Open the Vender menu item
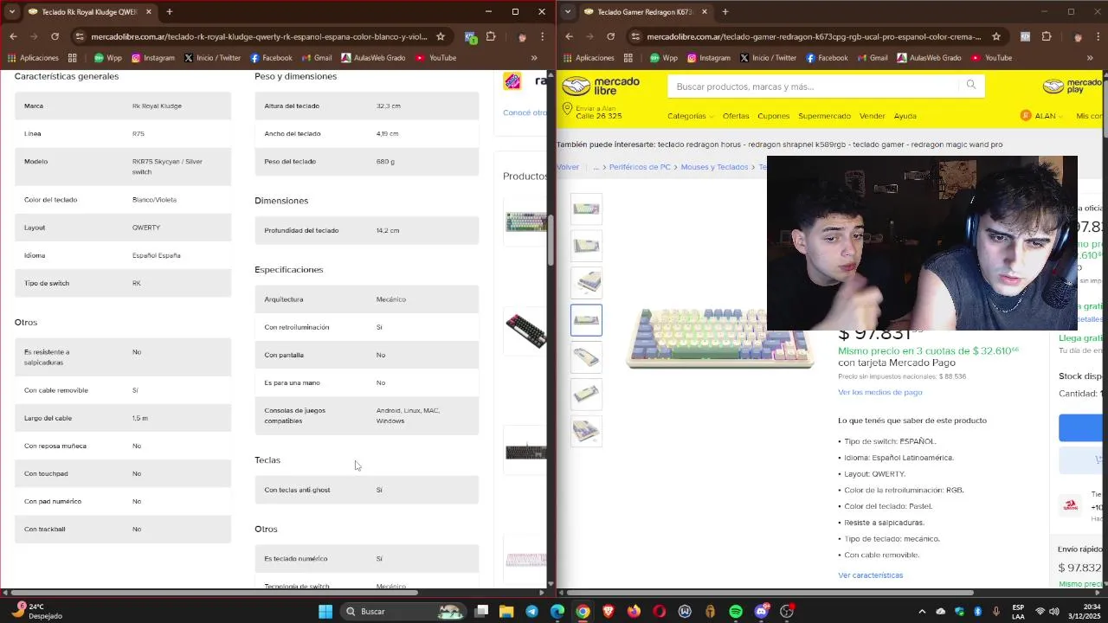 point(872,116)
